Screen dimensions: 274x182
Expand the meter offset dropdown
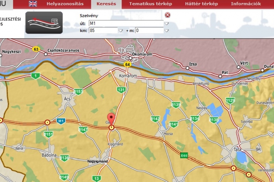(x=166, y=31)
